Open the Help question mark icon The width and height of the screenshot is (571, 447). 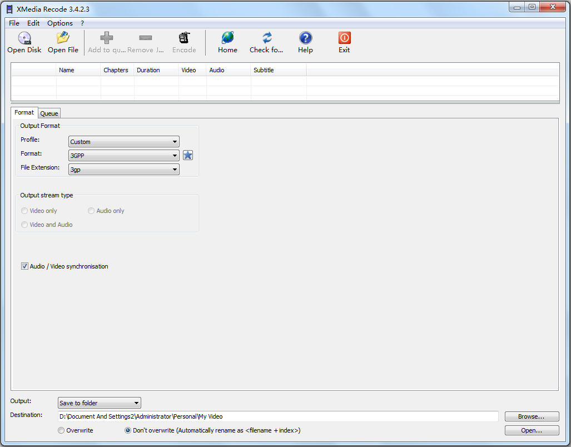tap(306, 38)
